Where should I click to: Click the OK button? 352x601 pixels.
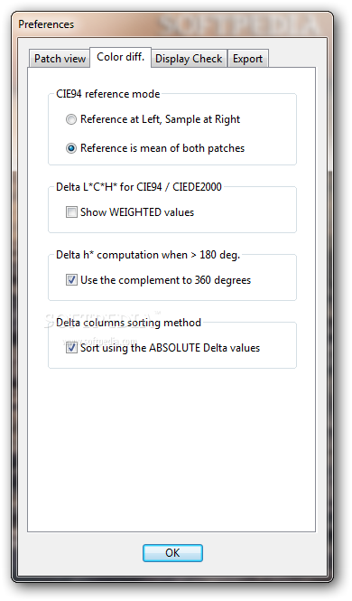172,553
